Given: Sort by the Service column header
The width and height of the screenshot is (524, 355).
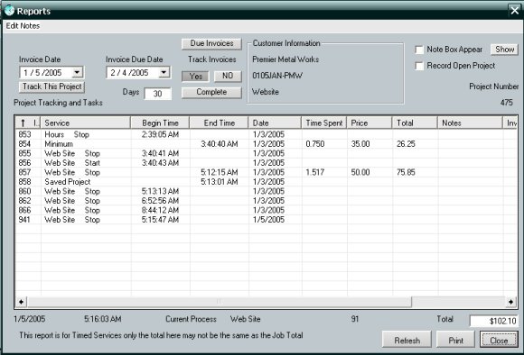Looking at the screenshot, I should click(x=86, y=123).
